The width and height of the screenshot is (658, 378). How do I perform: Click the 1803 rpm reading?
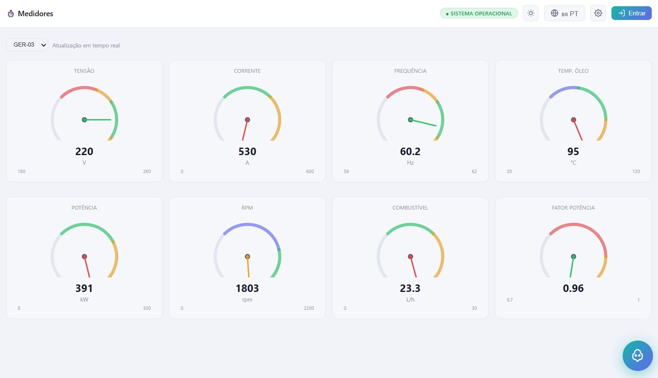click(x=247, y=288)
